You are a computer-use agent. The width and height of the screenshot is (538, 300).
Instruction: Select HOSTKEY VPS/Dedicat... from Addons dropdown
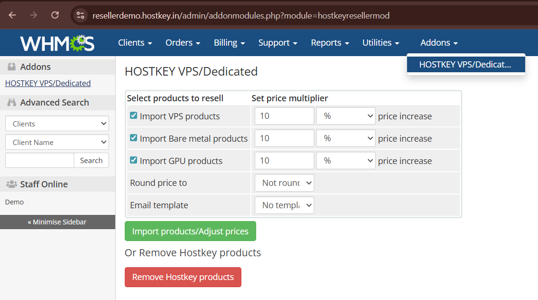[465, 65]
